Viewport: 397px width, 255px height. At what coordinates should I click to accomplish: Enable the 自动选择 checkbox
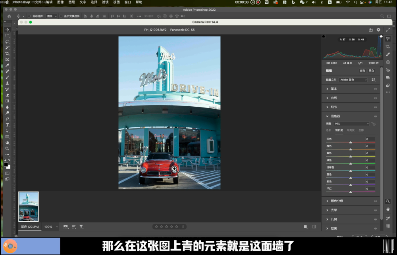pyautogui.click(x=29, y=16)
